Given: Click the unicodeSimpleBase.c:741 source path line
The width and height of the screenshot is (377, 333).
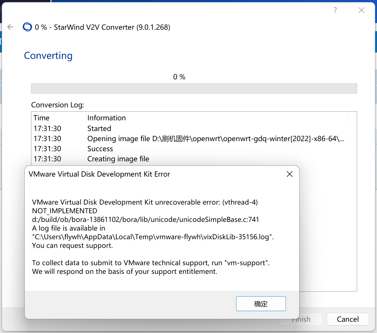Looking at the screenshot, I should 146,220.
